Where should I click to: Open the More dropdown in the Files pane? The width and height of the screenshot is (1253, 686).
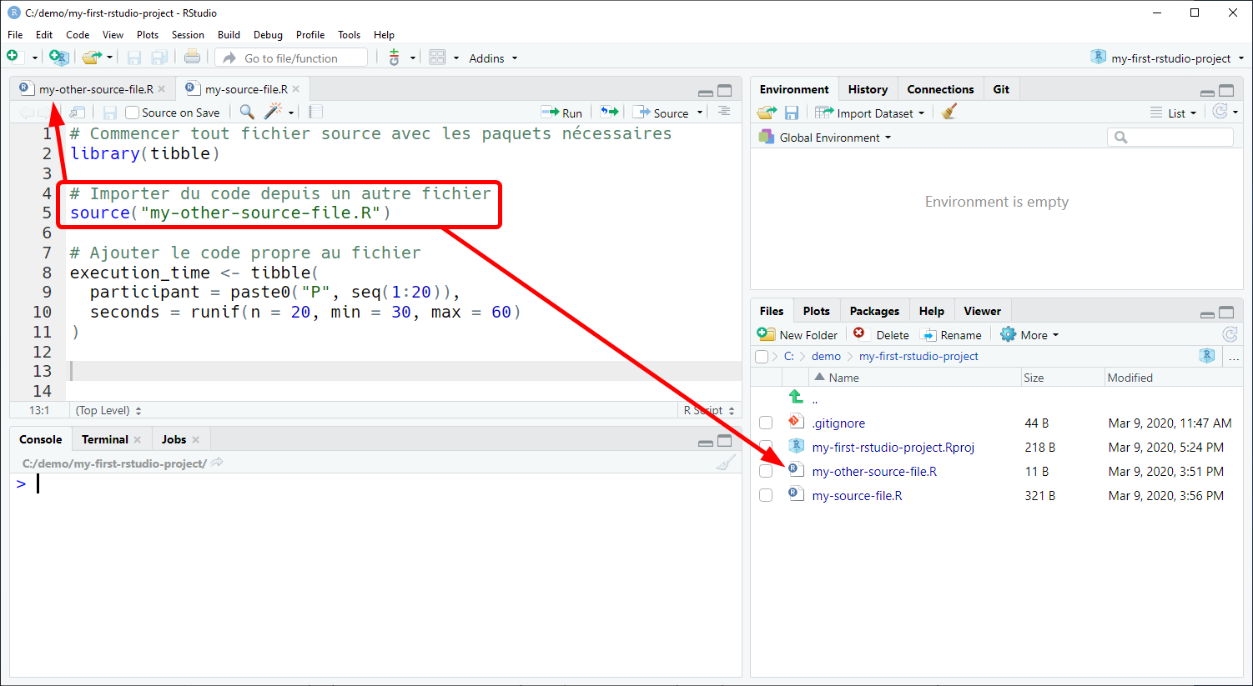1029,334
